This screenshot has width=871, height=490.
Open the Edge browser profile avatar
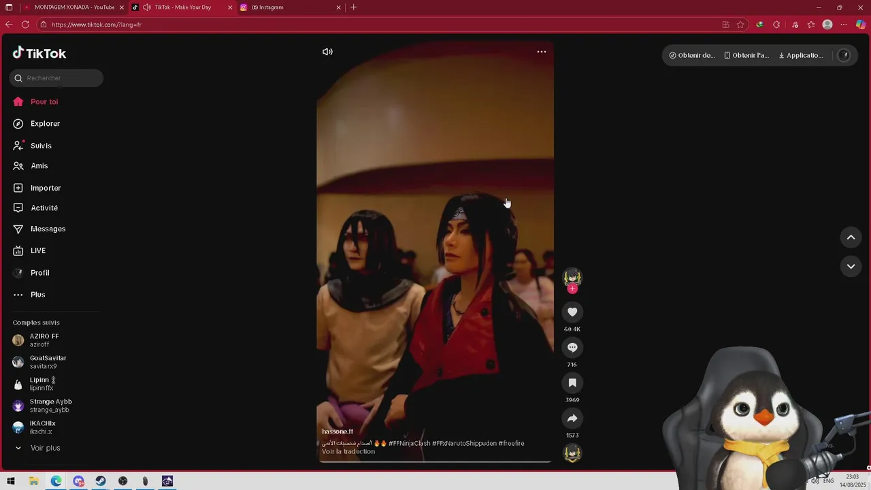pos(827,24)
